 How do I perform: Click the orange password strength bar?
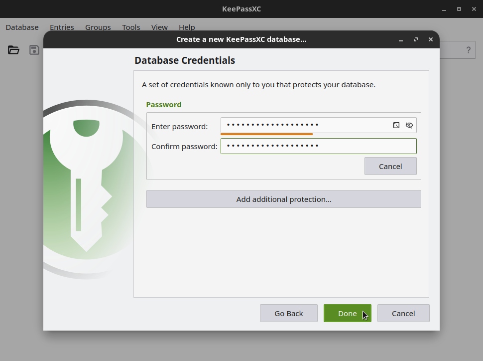pos(267,134)
